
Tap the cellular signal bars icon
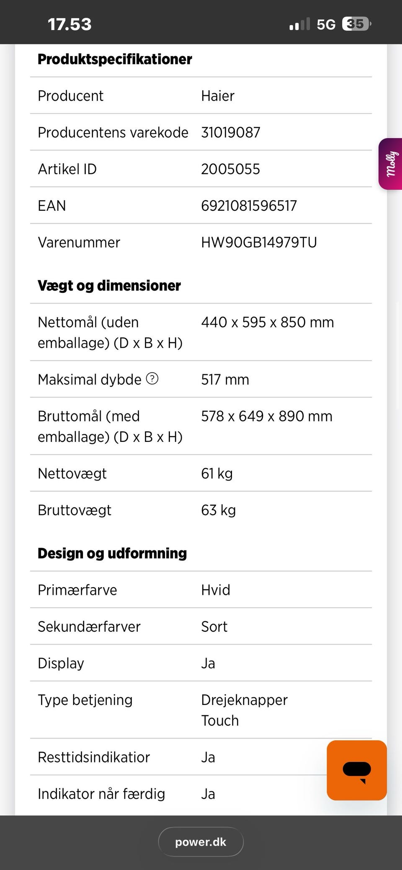(x=299, y=24)
